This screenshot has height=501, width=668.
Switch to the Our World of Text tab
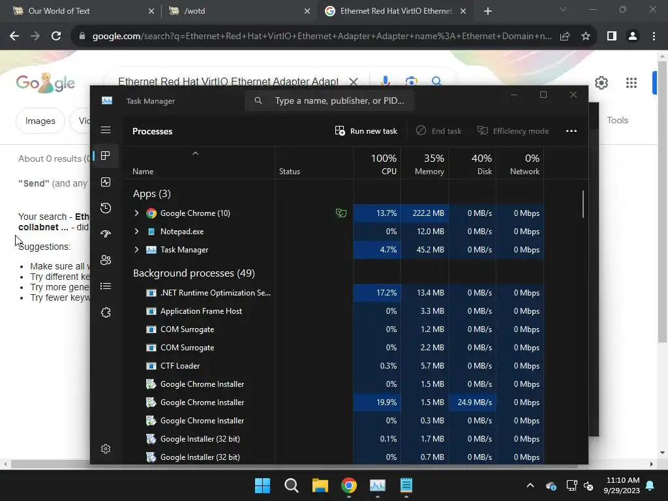83,11
